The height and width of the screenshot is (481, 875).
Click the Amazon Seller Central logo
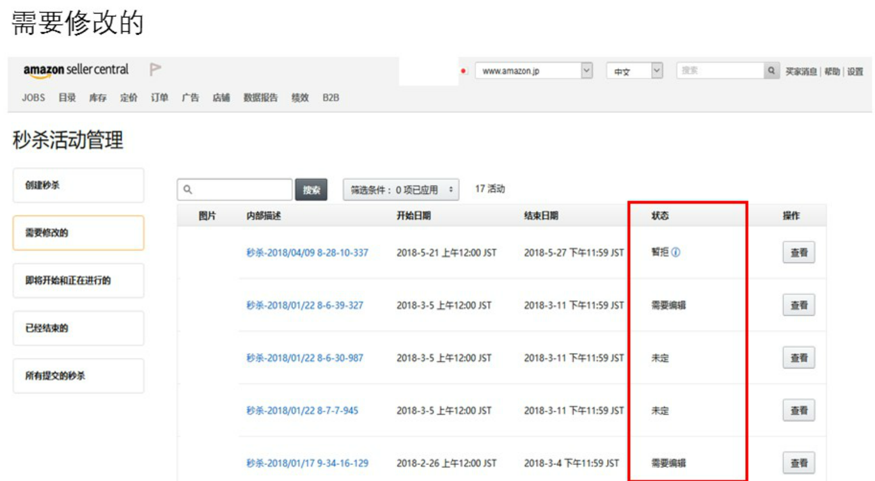[76, 70]
